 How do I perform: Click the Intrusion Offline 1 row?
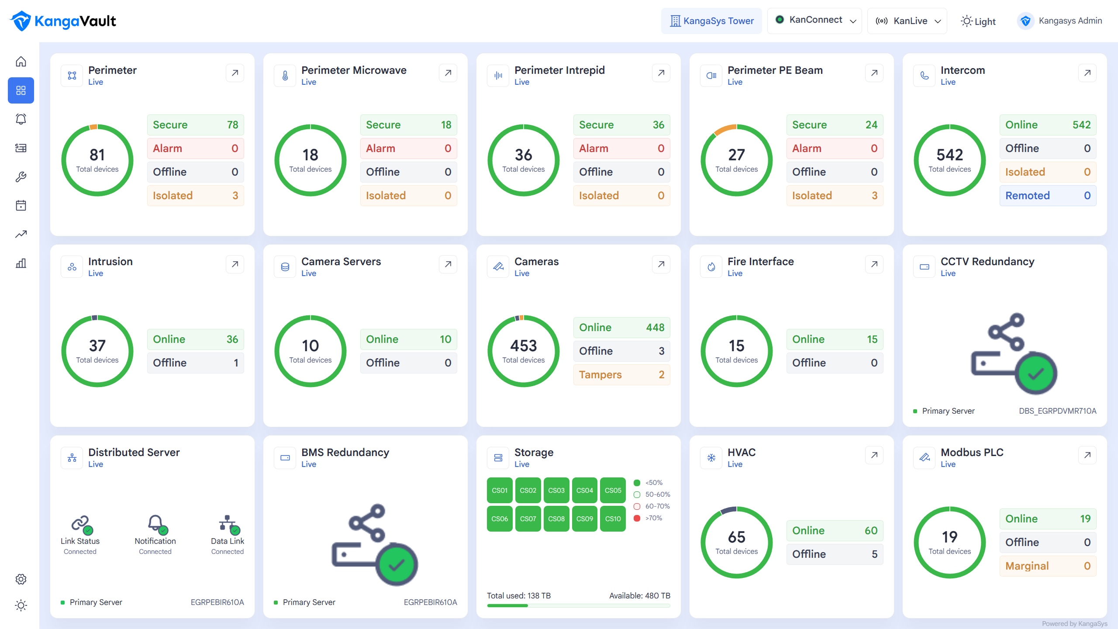(196, 363)
